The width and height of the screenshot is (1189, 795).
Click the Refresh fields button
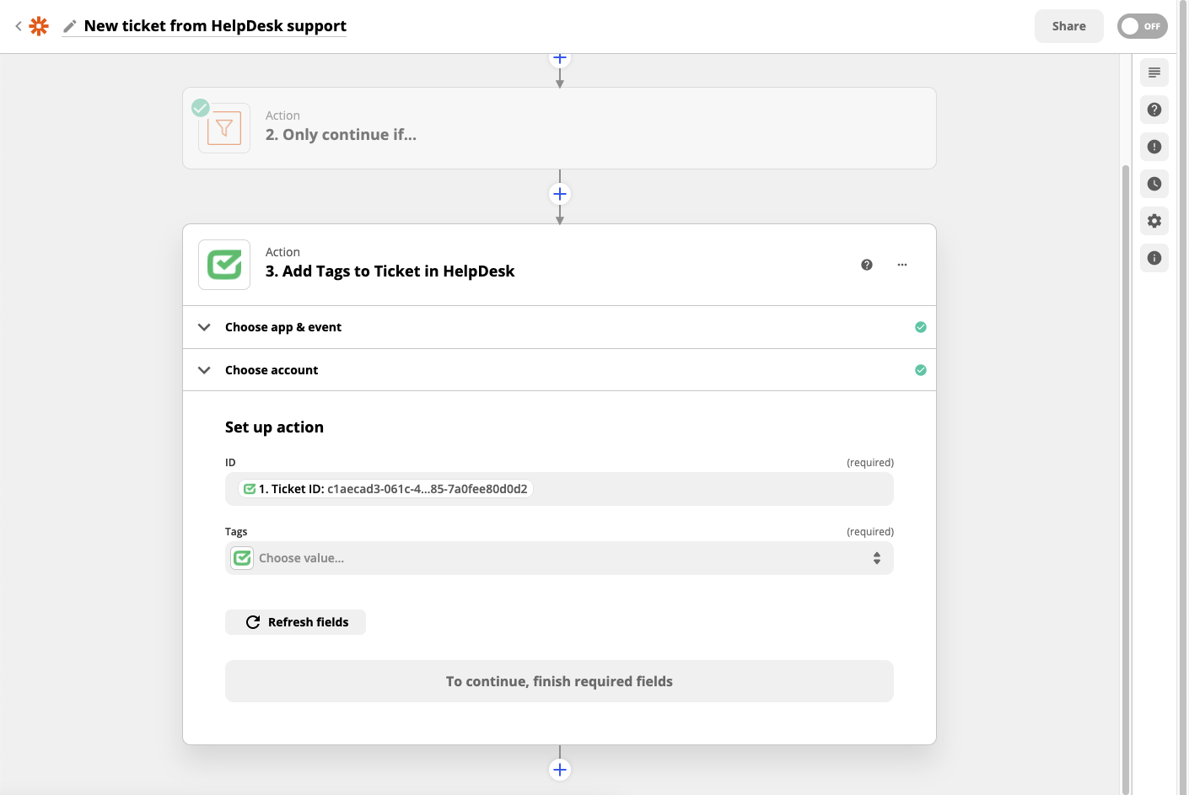(295, 622)
